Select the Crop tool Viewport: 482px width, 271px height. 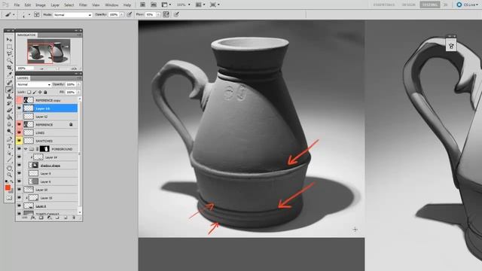click(9, 68)
